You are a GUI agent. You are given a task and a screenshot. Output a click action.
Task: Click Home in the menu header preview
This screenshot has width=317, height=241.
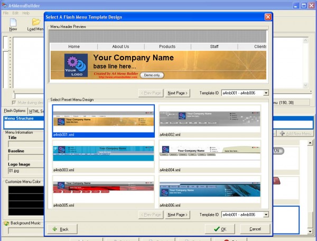click(74, 47)
